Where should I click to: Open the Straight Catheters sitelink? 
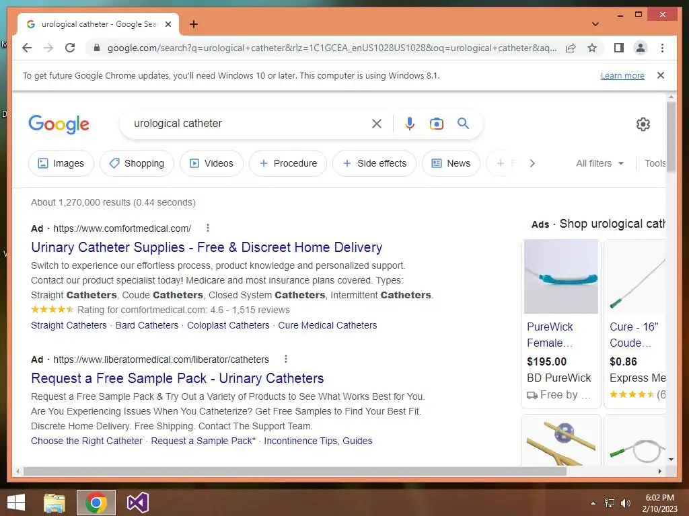click(x=69, y=325)
